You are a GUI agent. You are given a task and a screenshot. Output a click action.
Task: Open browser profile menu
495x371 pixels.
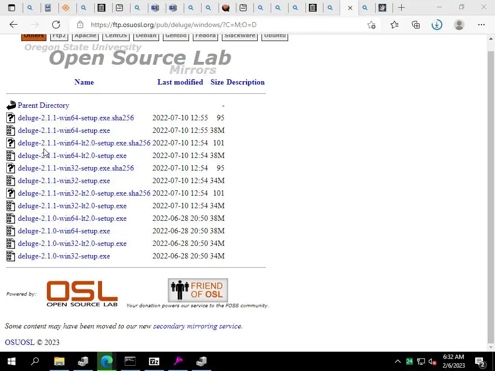459,25
